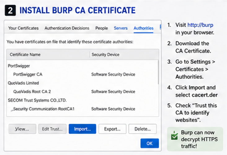Click Software Security Device beside Security Communication RootCA1
This screenshot has height=155, width=227.
tap(113, 109)
